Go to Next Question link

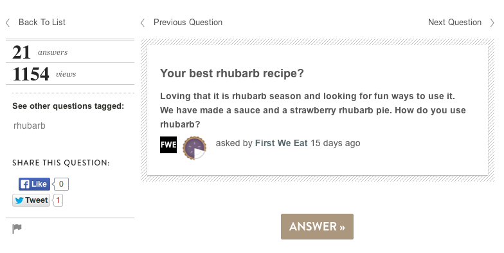455,22
